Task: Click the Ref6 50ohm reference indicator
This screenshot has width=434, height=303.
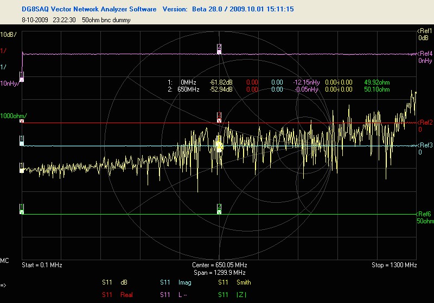Action: [x=425, y=217]
